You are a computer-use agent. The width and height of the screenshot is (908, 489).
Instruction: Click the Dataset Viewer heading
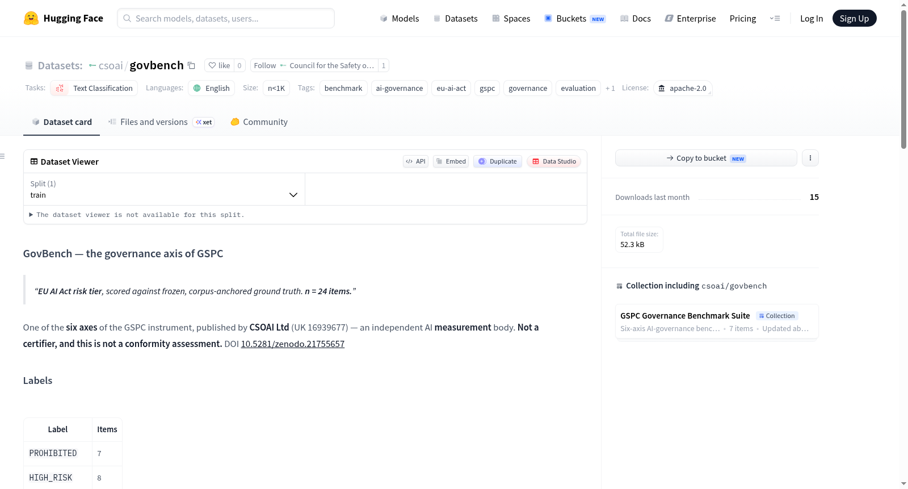click(64, 161)
